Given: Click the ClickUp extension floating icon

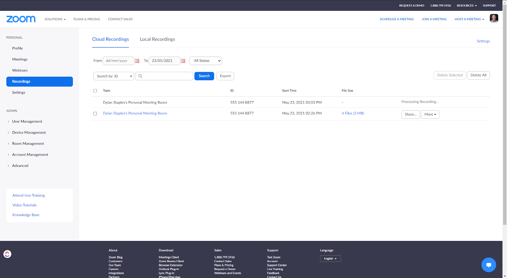Looking at the screenshot, I should click(7, 254).
